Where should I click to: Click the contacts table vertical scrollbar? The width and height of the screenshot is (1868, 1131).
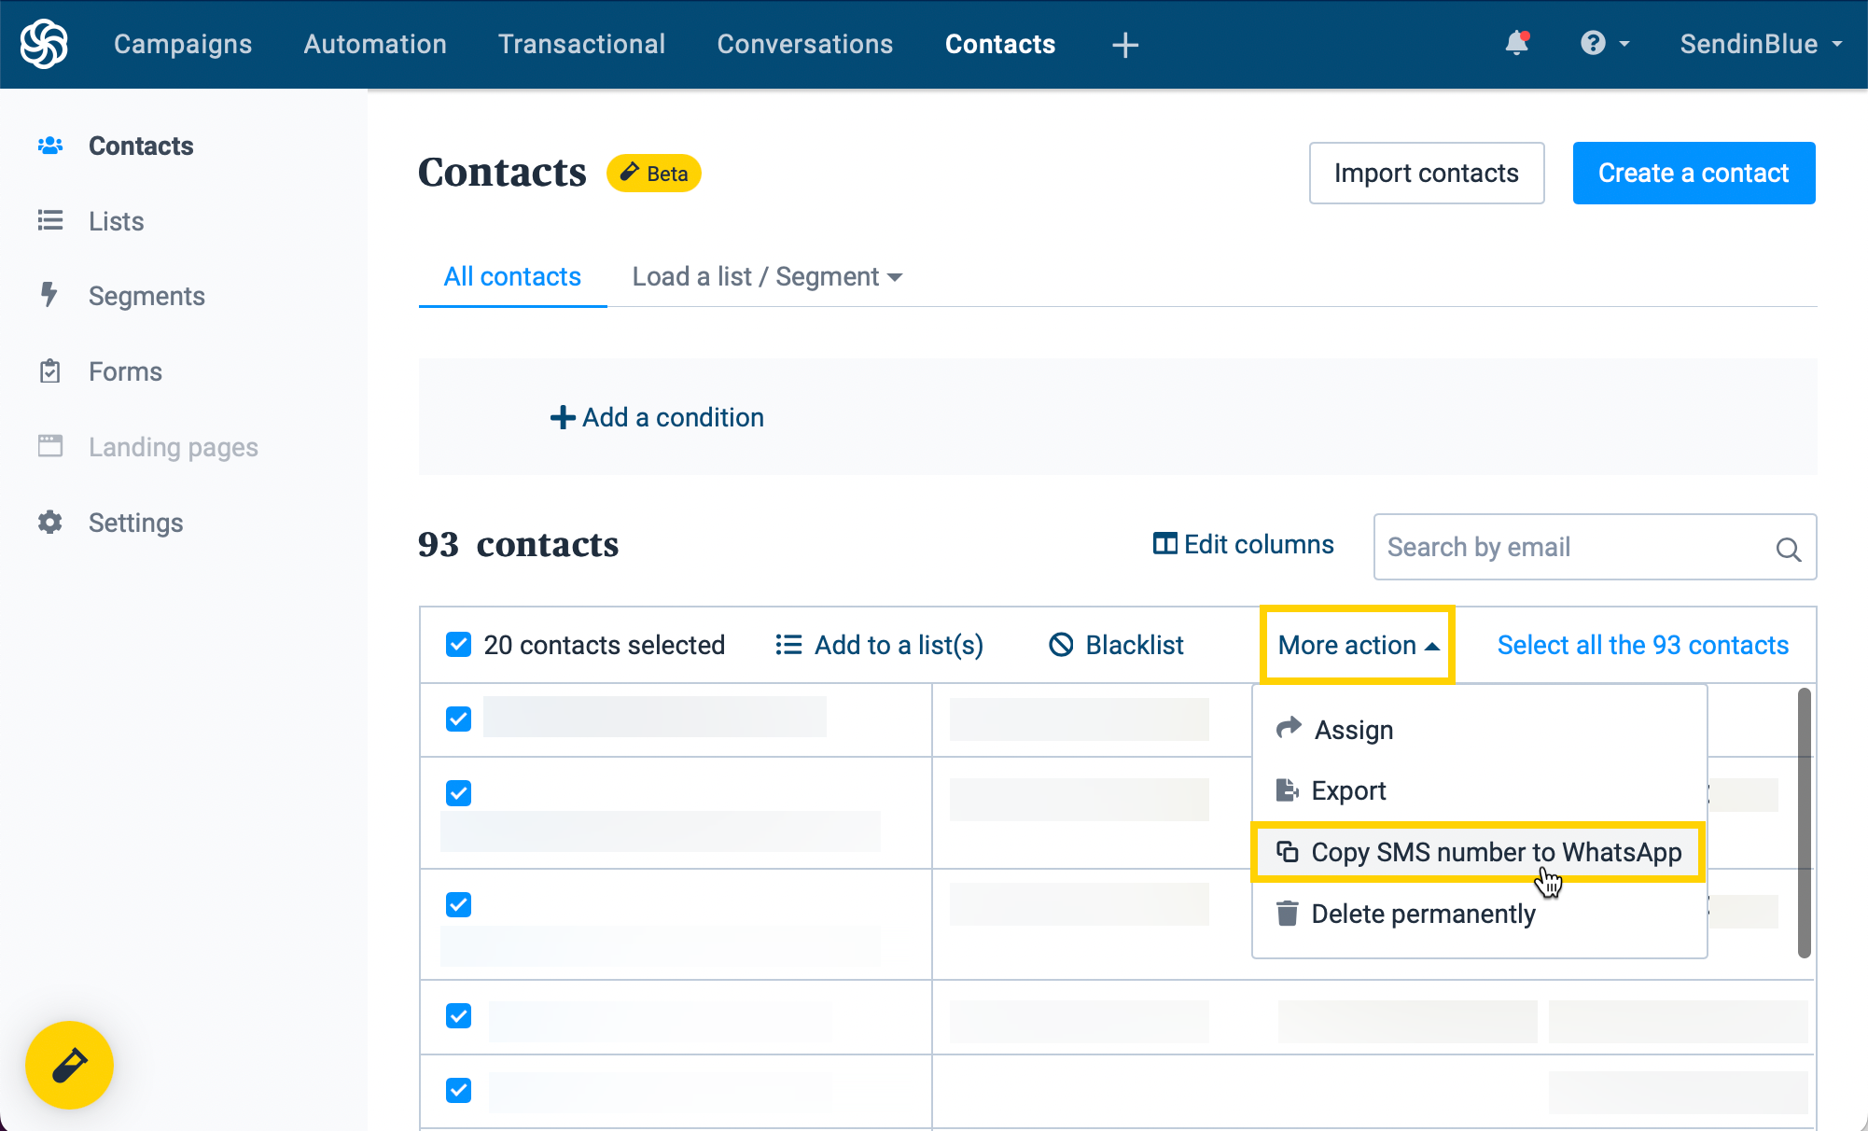tap(1805, 822)
